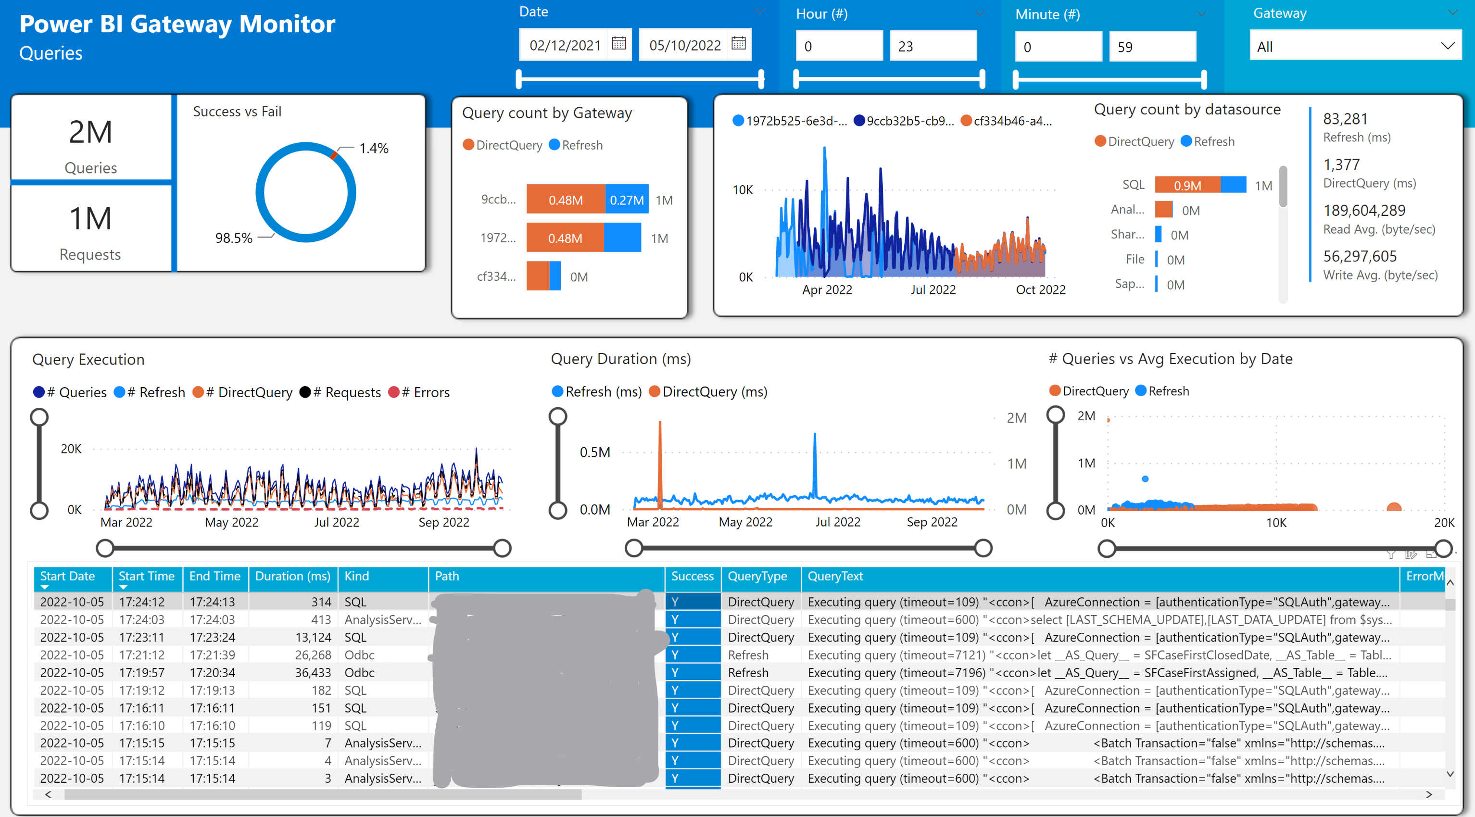Sort by the Duration (ms) column header

(292, 576)
